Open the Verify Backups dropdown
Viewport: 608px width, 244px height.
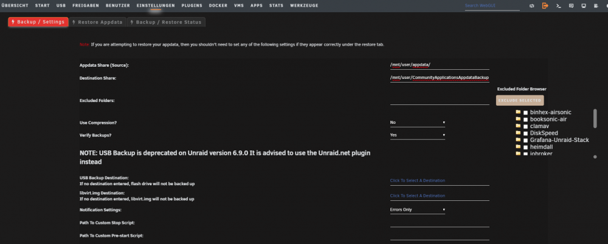point(418,135)
